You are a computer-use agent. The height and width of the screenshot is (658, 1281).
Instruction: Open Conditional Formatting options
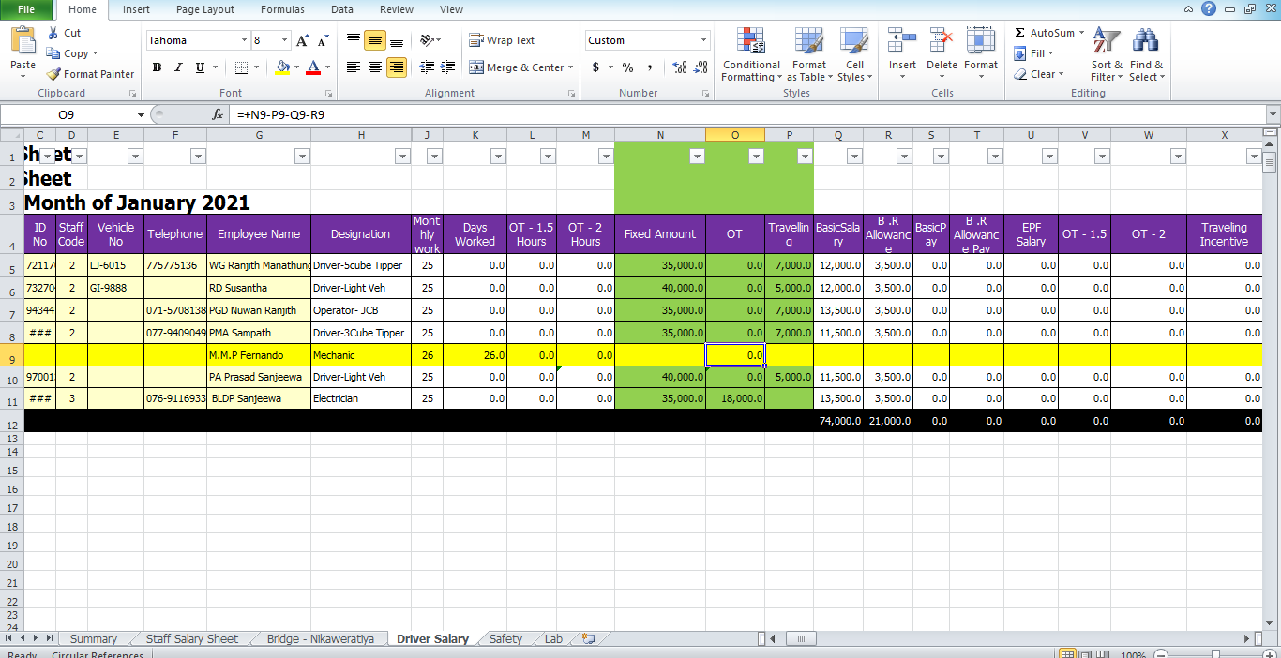pyautogui.click(x=750, y=54)
